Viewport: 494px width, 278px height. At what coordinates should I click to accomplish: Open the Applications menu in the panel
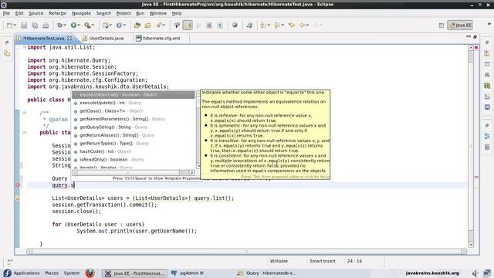(26, 273)
